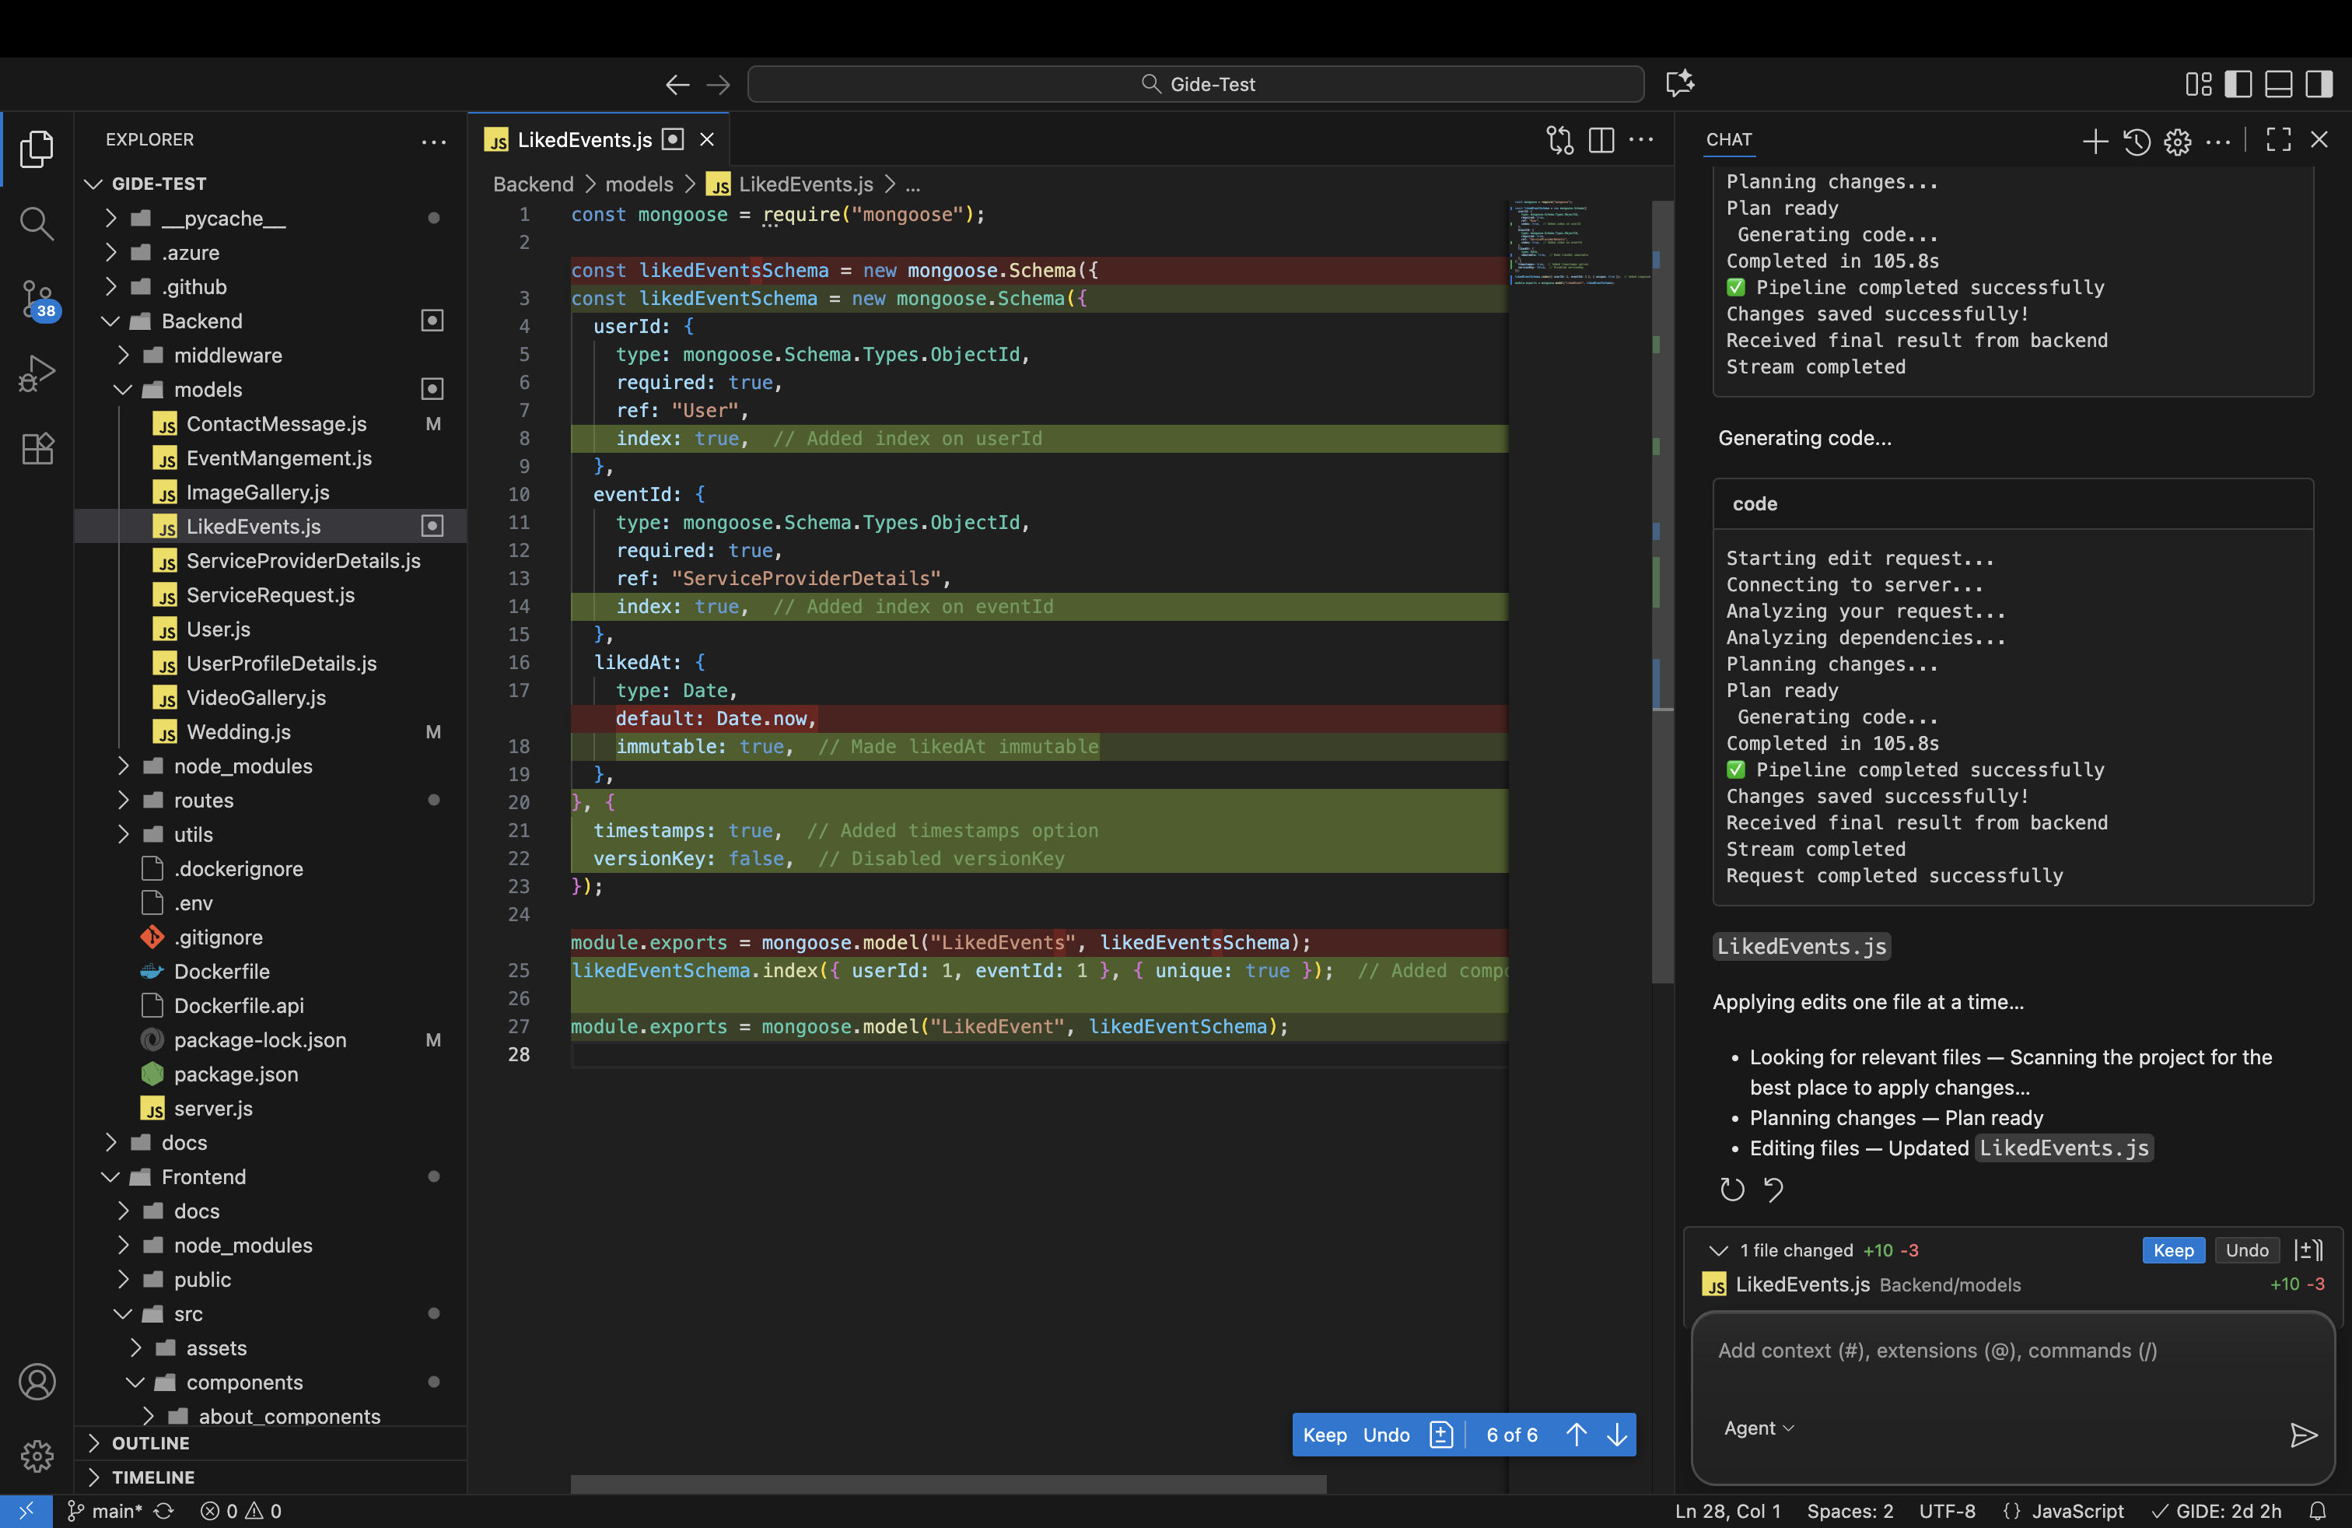Viewport: 2352px width, 1528px height.
Task: Split the editor using the split icon
Action: point(1601,139)
